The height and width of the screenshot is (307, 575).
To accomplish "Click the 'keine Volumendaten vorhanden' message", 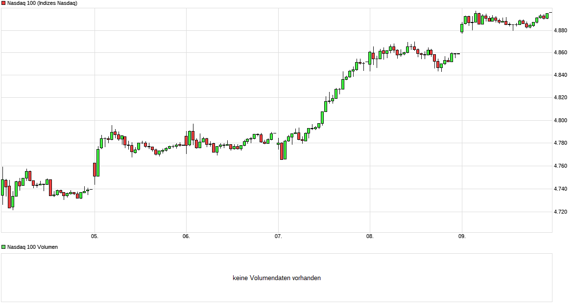I will [277, 278].
